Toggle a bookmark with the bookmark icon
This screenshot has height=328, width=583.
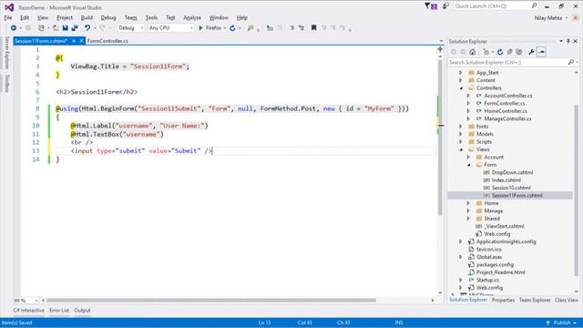[313, 28]
